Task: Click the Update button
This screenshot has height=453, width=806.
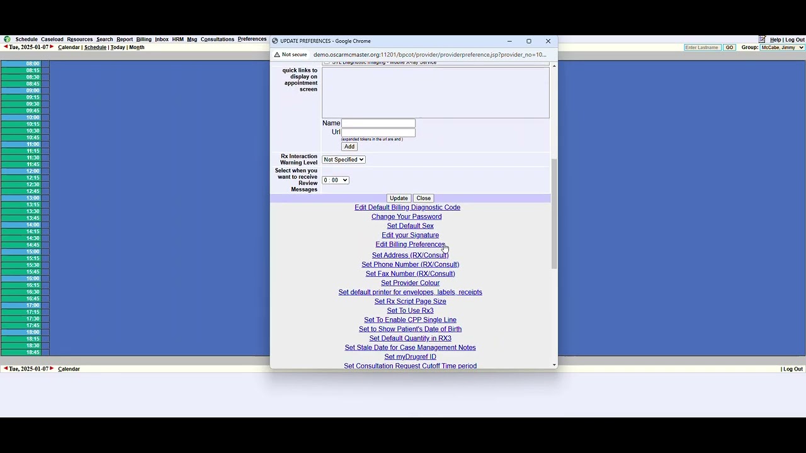Action: point(399,198)
